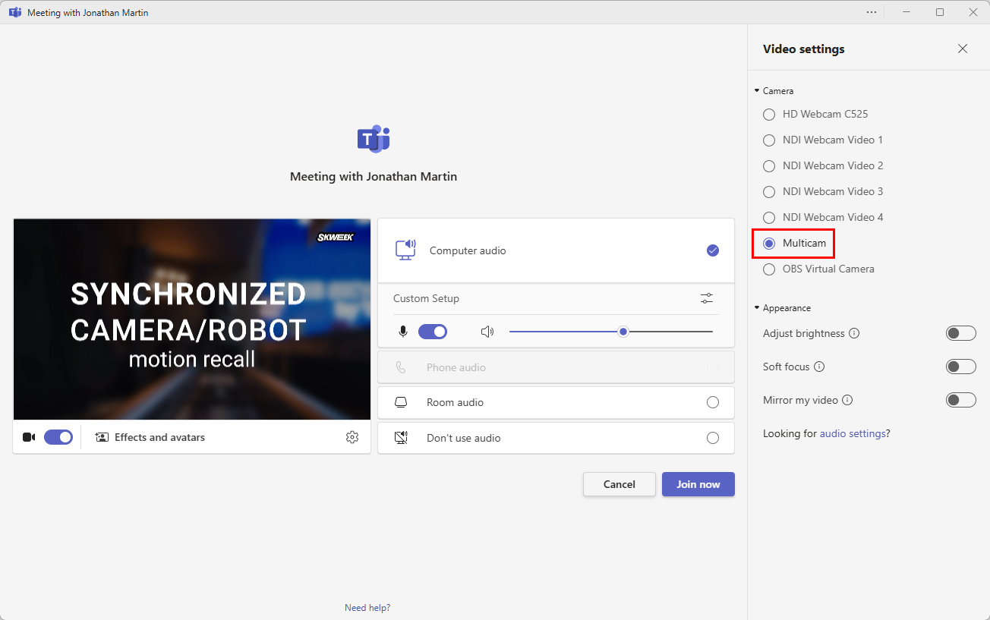Click Join now button
Viewport: 990px width, 620px height.
pyautogui.click(x=698, y=484)
